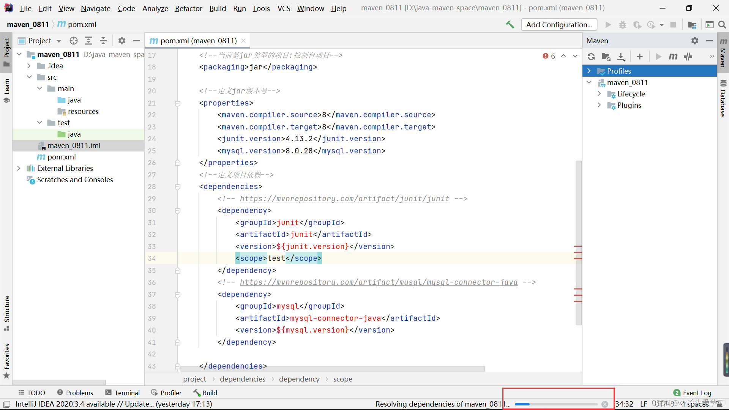
Task: Expand the Plugins section in Maven panel
Action: click(599, 105)
